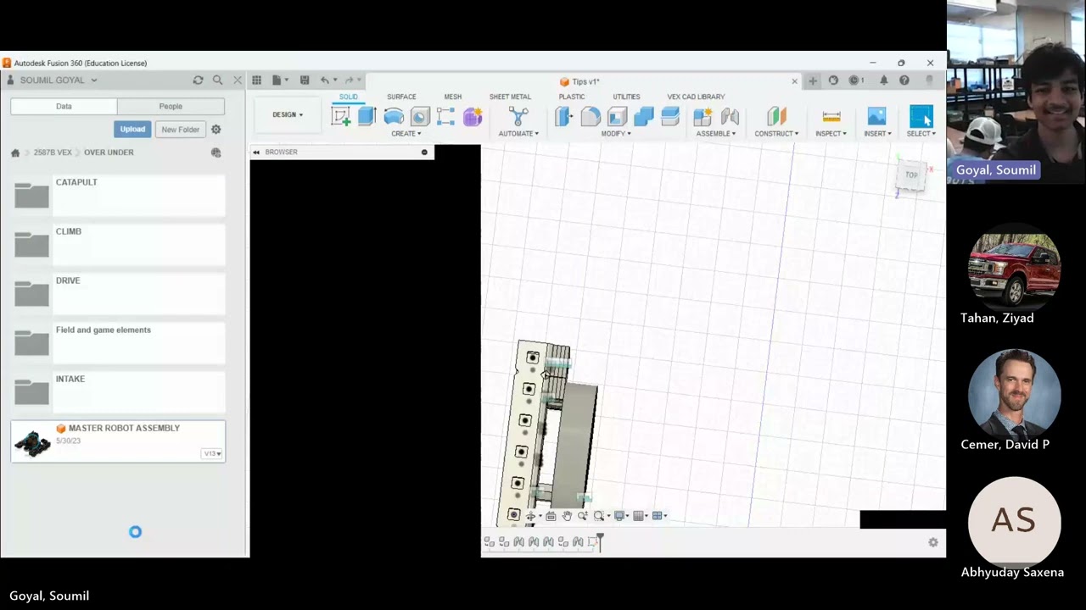The width and height of the screenshot is (1086, 610).
Task: Switch to the People tab
Action: (x=171, y=107)
